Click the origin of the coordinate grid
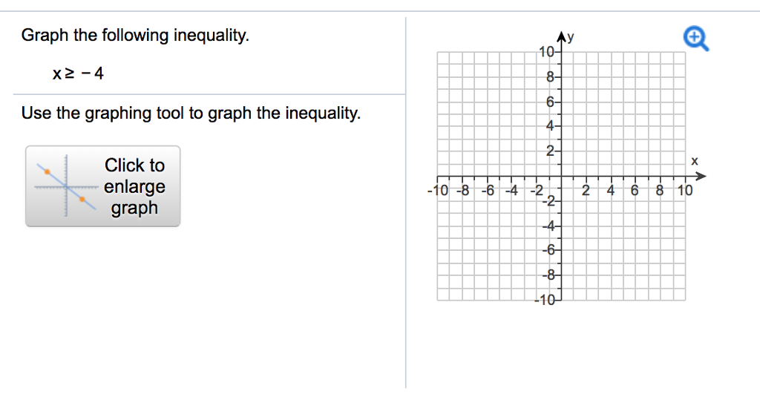The height and width of the screenshot is (400, 760). [x=561, y=177]
